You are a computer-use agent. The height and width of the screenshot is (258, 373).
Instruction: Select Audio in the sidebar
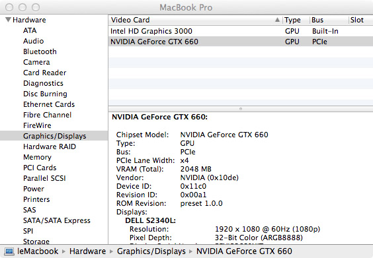click(x=34, y=41)
